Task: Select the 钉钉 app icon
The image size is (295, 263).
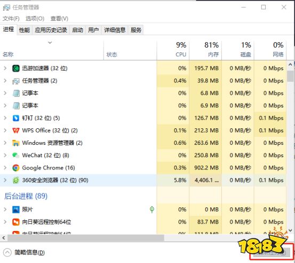Action: (x=16, y=118)
